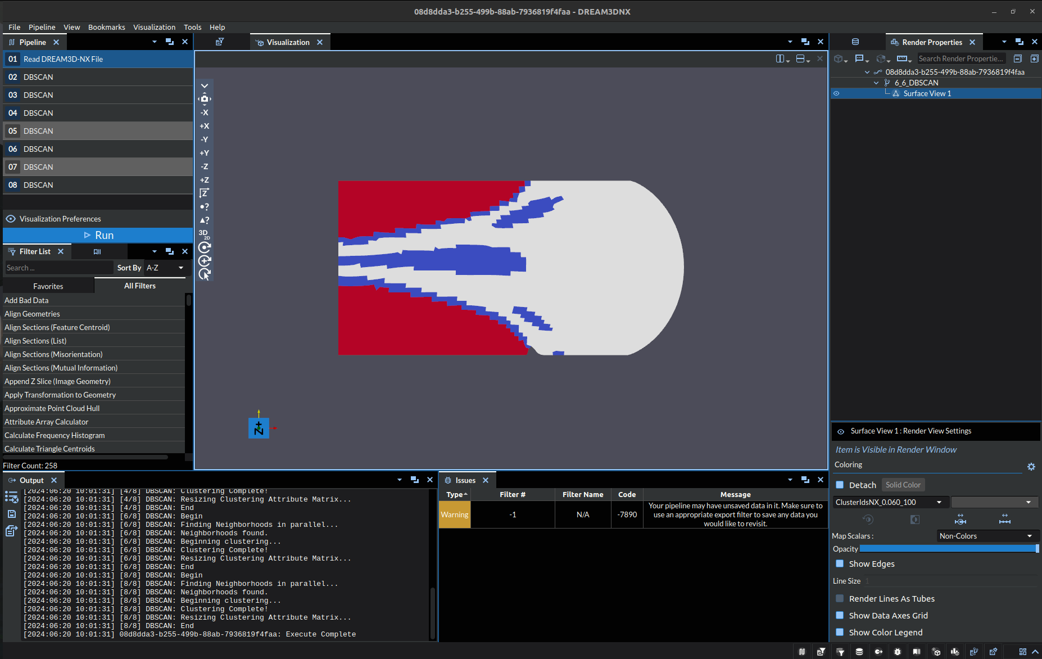Enable Show Data Axes Grid checkbox

tap(840, 615)
